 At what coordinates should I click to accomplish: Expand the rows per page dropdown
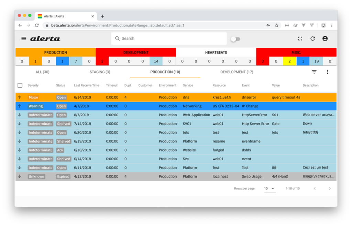click(x=269, y=189)
